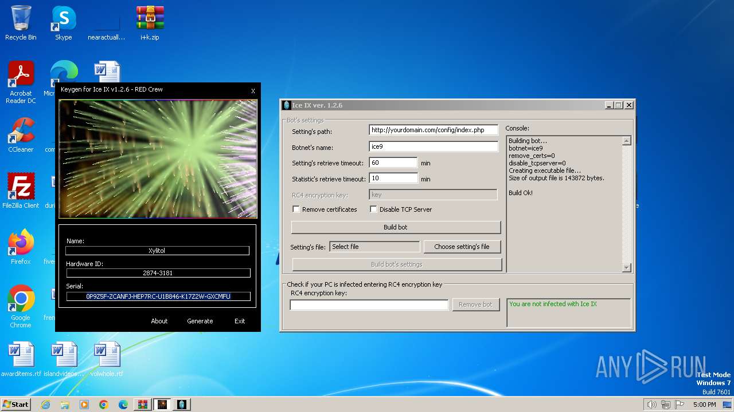Enable the Remove certificates checkbox
Image resolution: width=734 pixels, height=412 pixels.
(296, 209)
